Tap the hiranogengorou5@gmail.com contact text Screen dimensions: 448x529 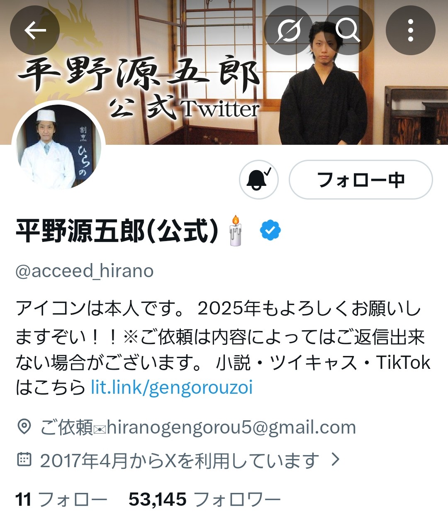(231, 428)
